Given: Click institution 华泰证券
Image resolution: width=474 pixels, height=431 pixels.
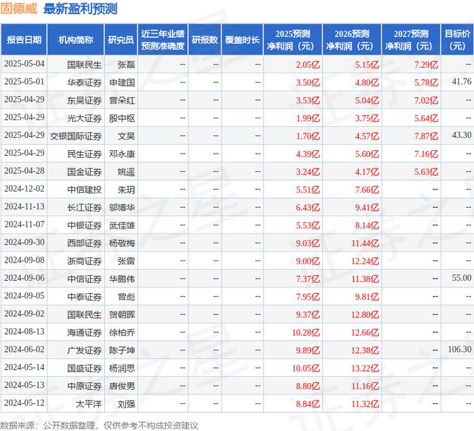Looking at the screenshot, I should (85, 83).
